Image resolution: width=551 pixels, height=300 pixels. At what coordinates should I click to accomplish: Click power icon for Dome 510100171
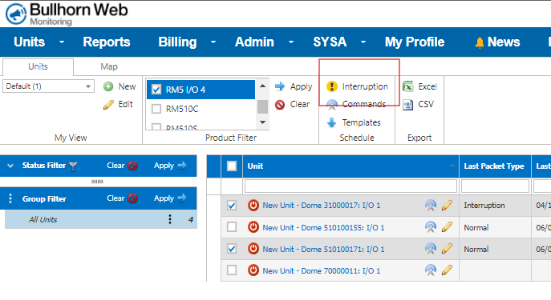pyautogui.click(x=253, y=249)
